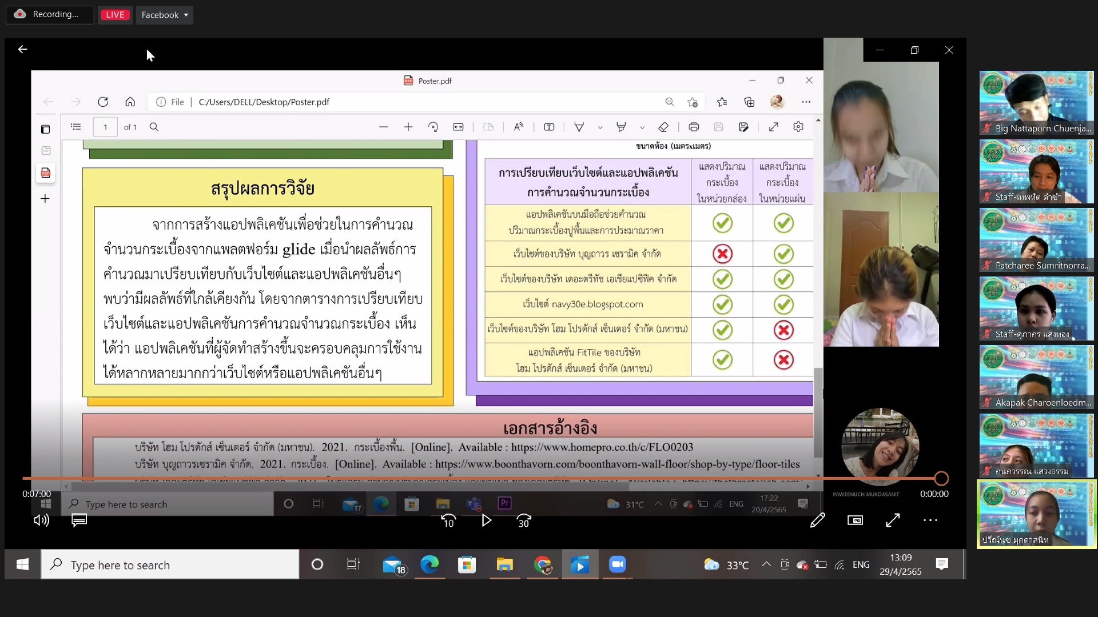Viewport: 1098px width, 617px height.
Task: Open the 33°C weather widget on the taskbar
Action: click(x=726, y=564)
